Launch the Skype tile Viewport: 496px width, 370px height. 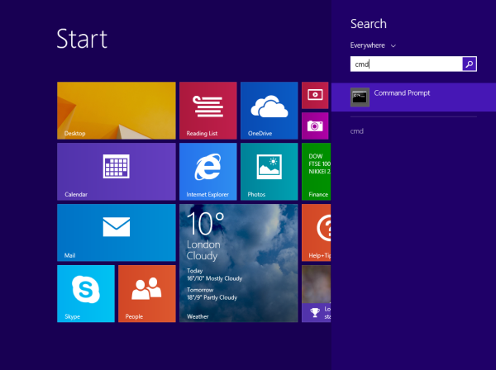pyautogui.click(x=86, y=294)
